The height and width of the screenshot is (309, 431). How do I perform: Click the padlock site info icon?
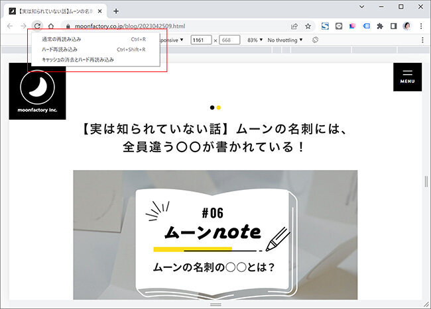click(x=68, y=26)
